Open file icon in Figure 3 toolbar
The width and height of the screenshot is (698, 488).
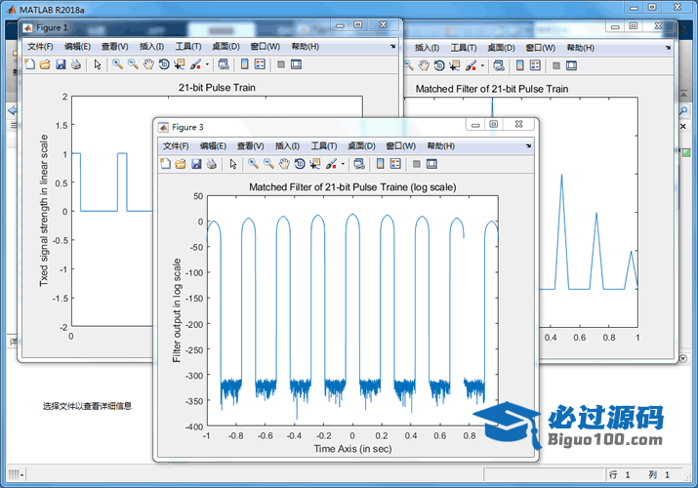tap(181, 164)
